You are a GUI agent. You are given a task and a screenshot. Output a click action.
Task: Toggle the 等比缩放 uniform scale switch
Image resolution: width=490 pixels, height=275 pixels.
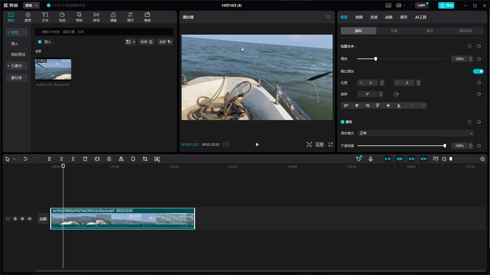[478, 71]
